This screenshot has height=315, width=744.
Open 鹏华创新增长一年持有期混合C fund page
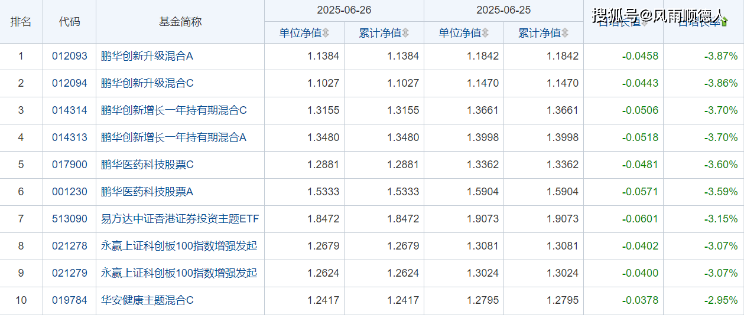coord(174,110)
